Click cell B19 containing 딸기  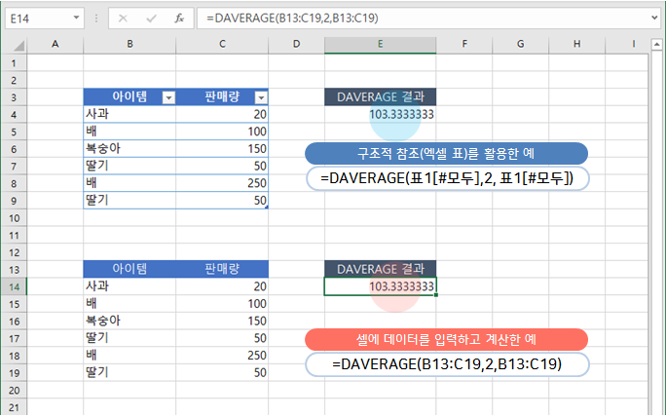pyautogui.click(x=129, y=373)
